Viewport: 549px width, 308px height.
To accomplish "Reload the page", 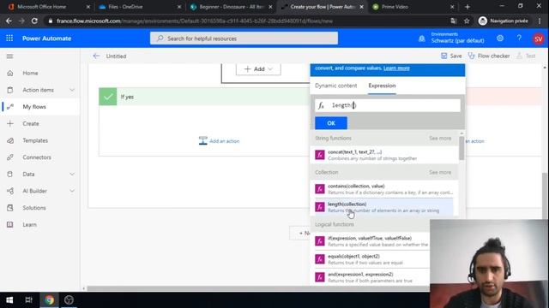I will (x=34, y=21).
